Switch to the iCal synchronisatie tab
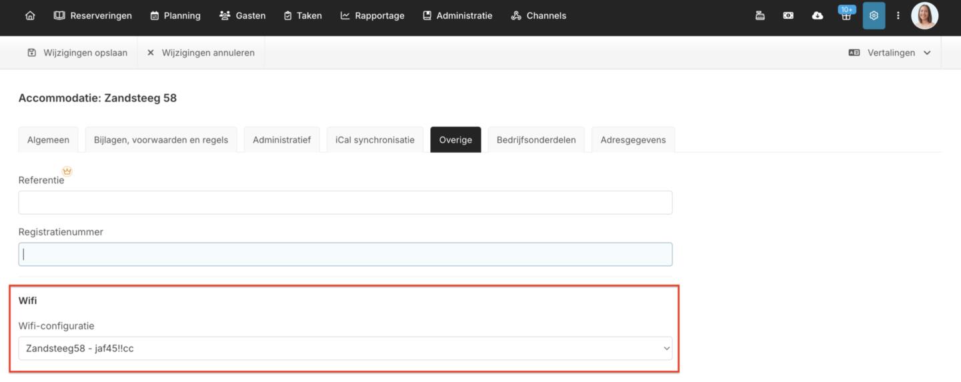Screen dimensions: 961x382 tap(375, 140)
